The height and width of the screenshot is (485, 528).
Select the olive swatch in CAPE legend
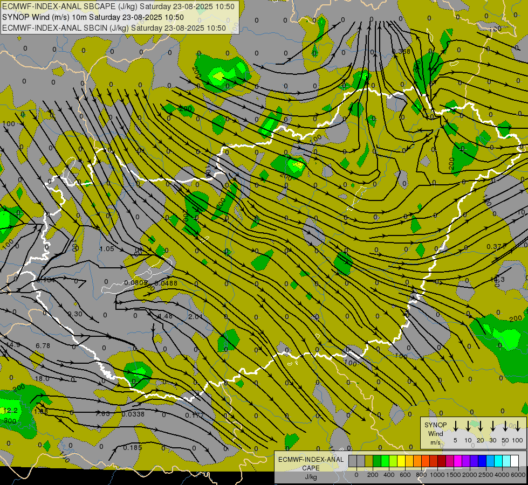369,461
